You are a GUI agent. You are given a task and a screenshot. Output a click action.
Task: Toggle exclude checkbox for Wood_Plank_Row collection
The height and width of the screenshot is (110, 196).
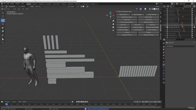[192, 27]
